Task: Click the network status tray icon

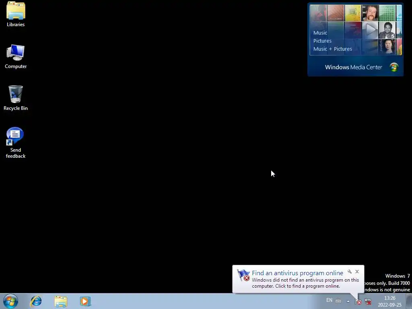Action: tap(368, 301)
